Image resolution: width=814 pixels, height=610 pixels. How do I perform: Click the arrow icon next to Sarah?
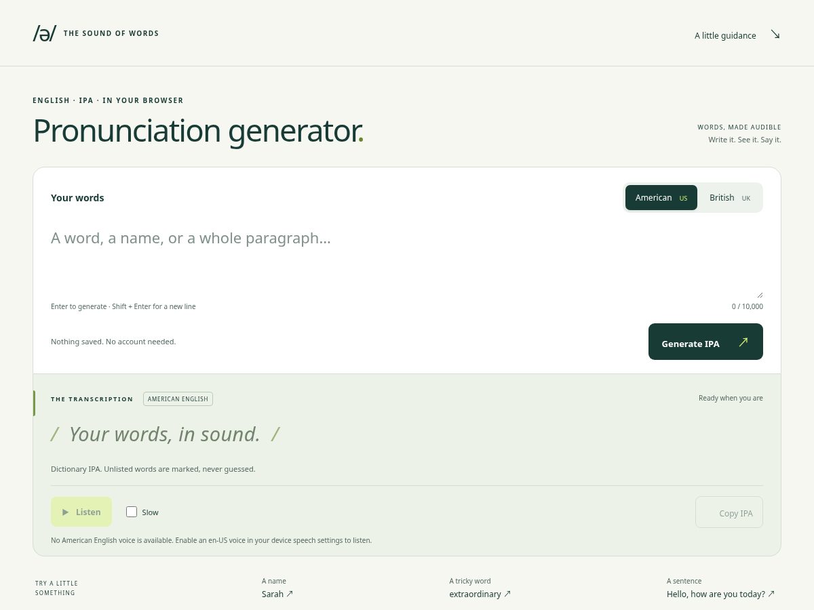click(x=290, y=594)
